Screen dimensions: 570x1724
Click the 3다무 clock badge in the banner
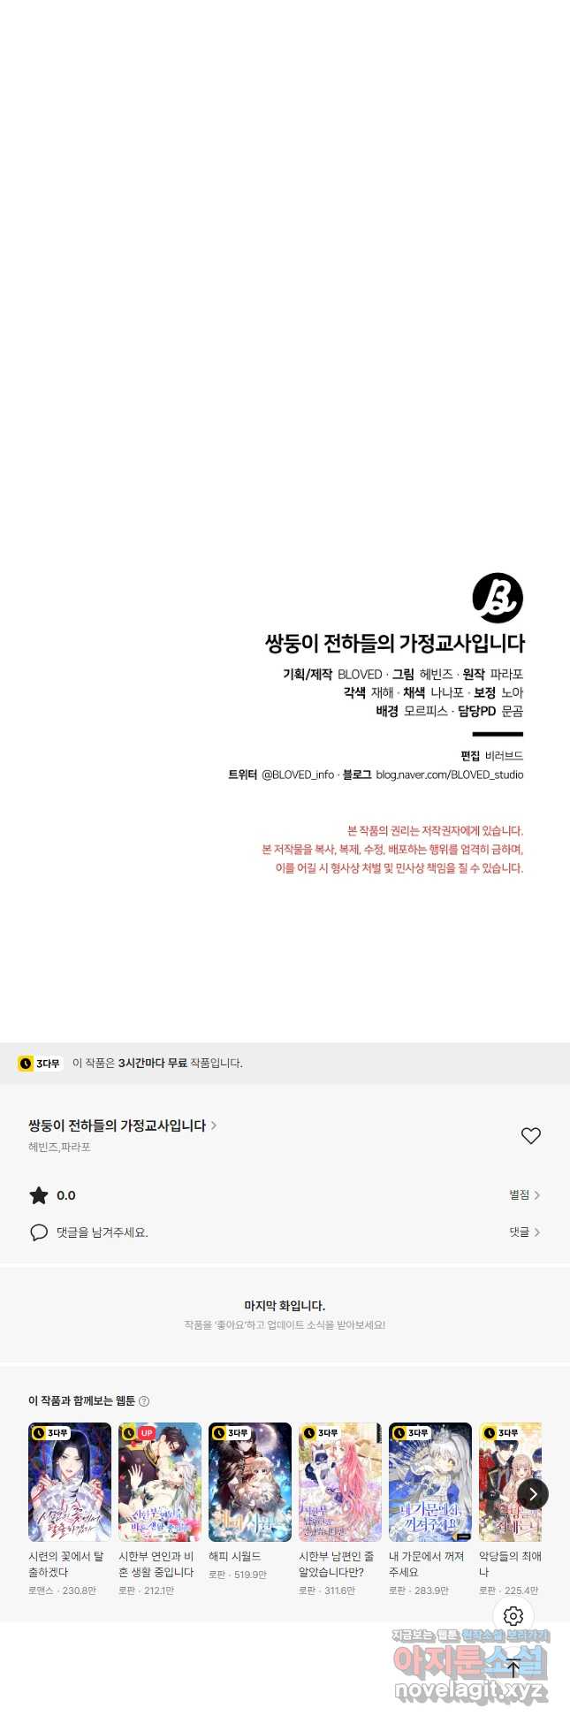coord(40,1063)
